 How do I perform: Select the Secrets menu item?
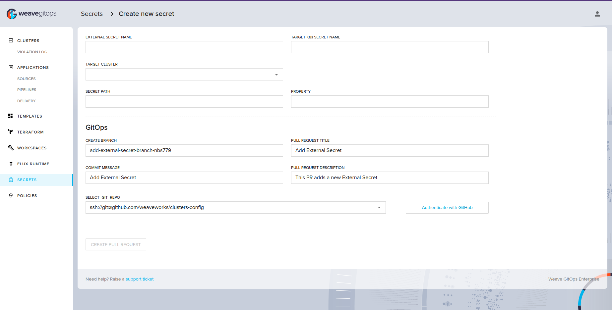point(36,180)
